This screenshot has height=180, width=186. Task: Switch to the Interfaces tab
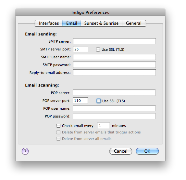coord(49,23)
